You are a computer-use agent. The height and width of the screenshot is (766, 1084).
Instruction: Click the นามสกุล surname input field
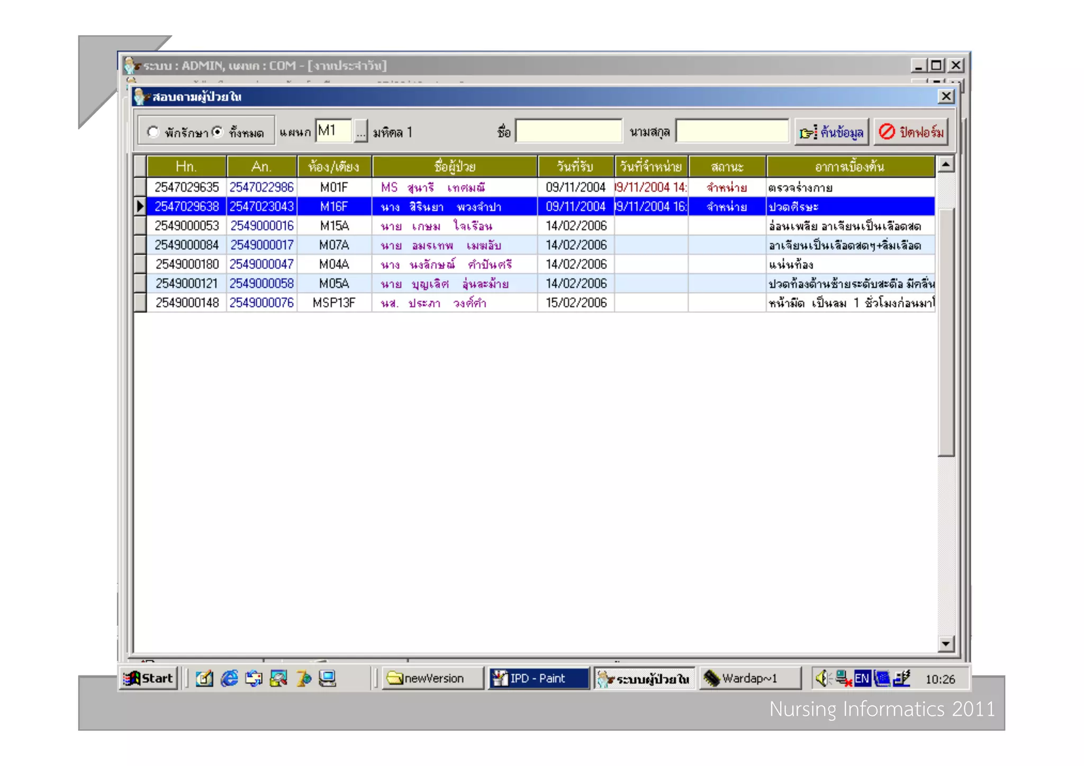731,131
